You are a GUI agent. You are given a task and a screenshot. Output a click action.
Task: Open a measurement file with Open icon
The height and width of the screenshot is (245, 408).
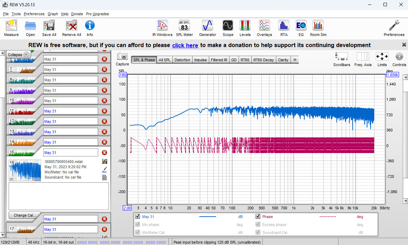click(30, 26)
